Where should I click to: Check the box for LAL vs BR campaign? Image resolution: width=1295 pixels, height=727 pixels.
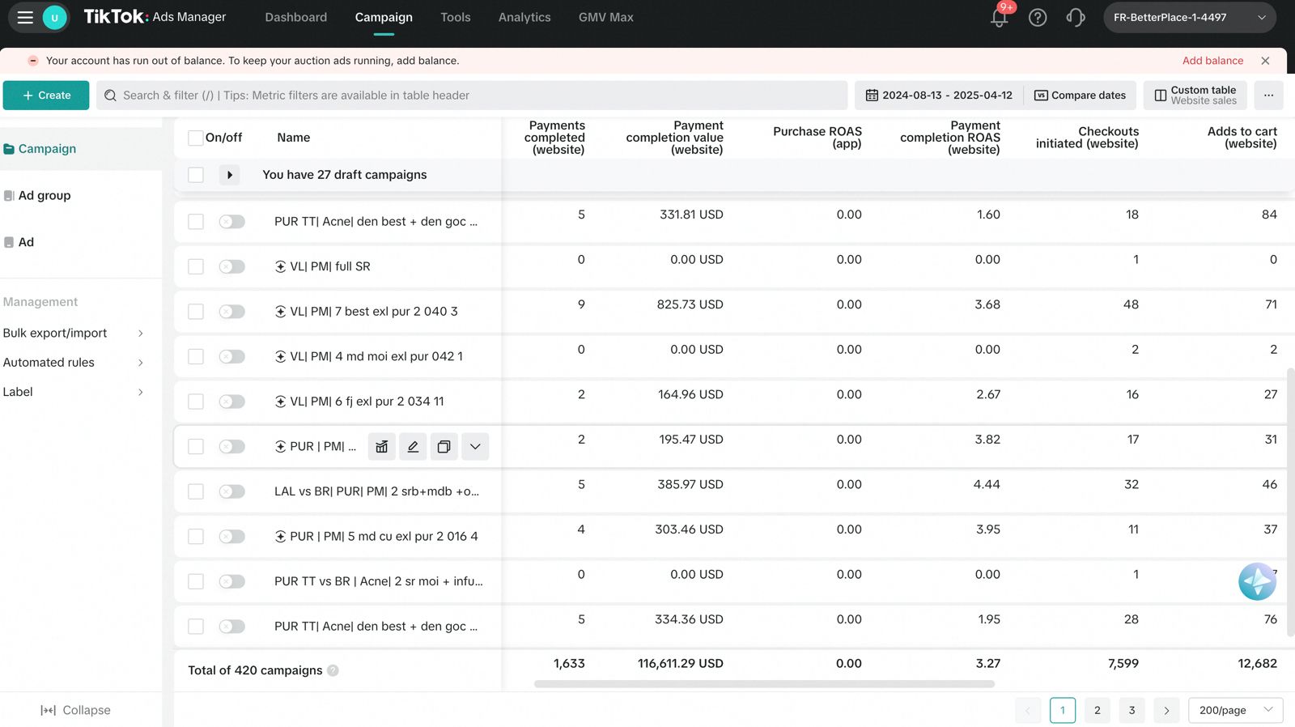point(196,491)
